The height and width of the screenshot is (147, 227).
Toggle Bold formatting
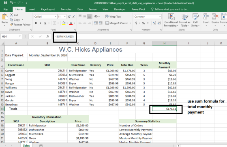tap(36, 23)
